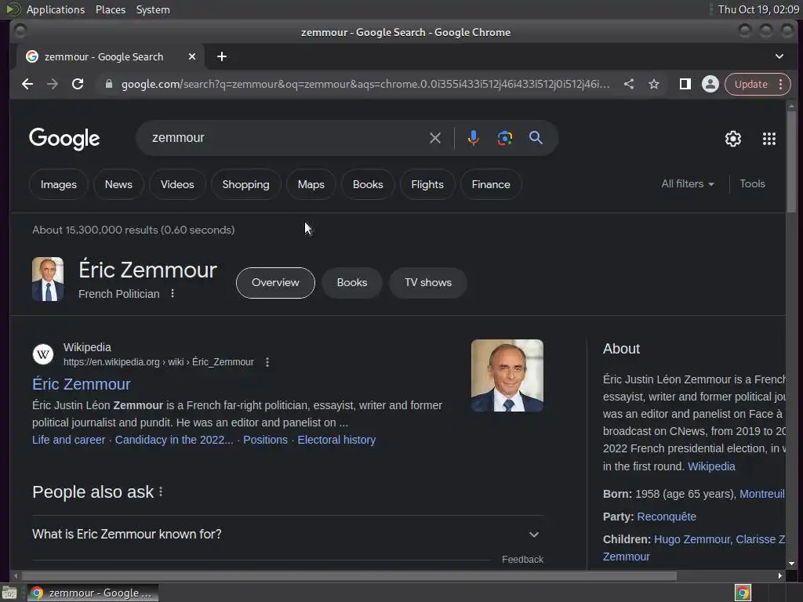Expand the Chrome tab search chevron
Image resolution: width=803 pixels, height=602 pixels.
[779, 56]
